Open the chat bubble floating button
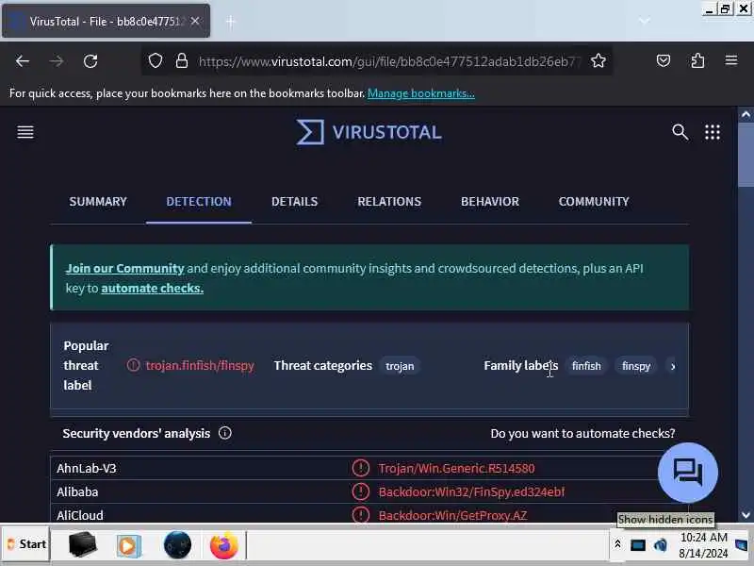The width and height of the screenshot is (754, 566). (x=688, y=473)
